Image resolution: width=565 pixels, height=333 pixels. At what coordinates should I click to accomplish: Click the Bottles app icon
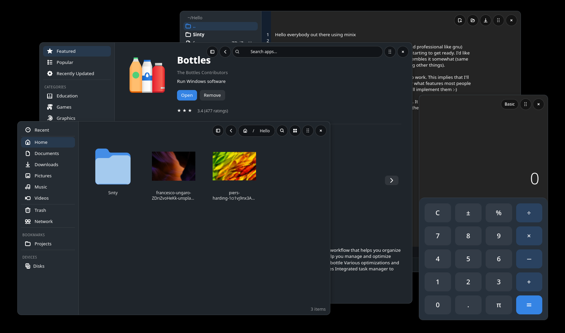point(147,75)
